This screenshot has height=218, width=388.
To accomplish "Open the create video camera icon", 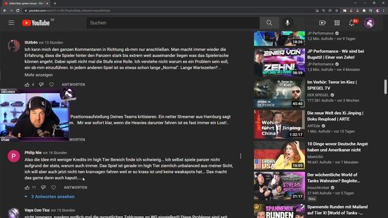I will [322, 23].
